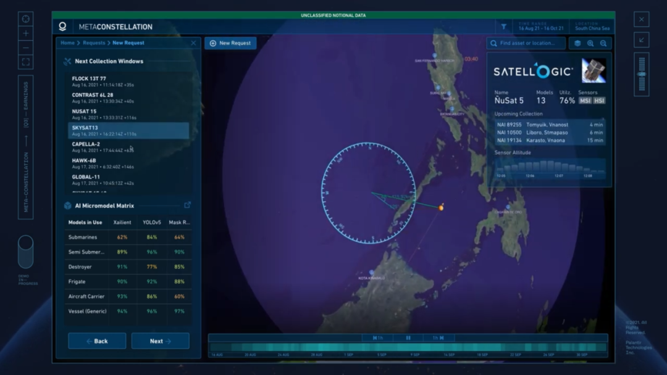
Task: Click the orange satellite marker on map
Action: (x=441, y=208)
